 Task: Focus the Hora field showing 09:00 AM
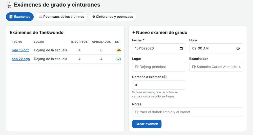216,48
